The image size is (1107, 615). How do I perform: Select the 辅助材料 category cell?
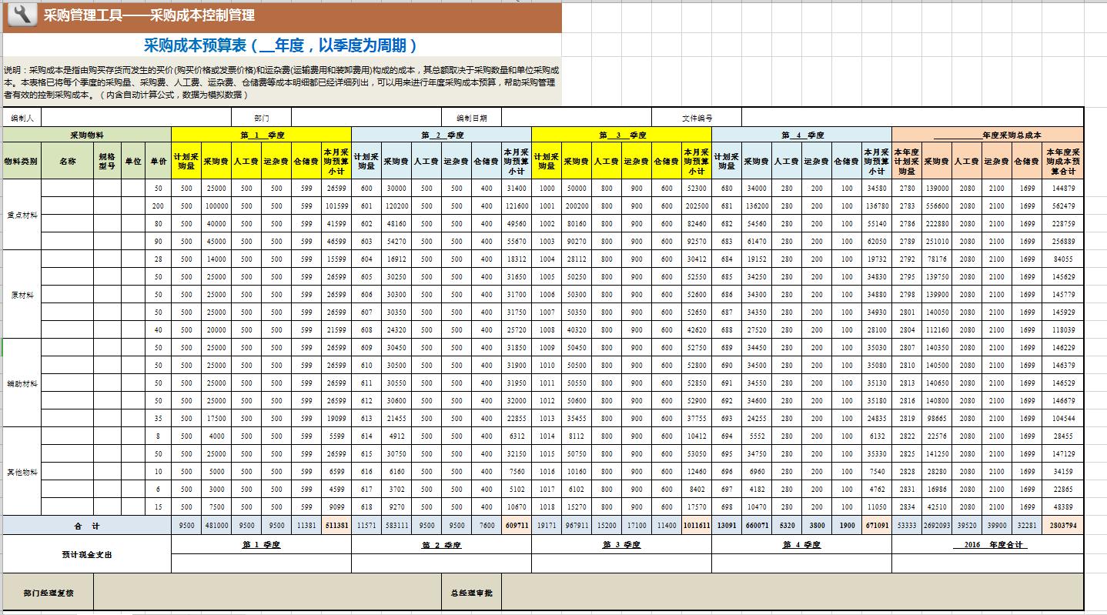pyautogui.click(x=22, y=383)
